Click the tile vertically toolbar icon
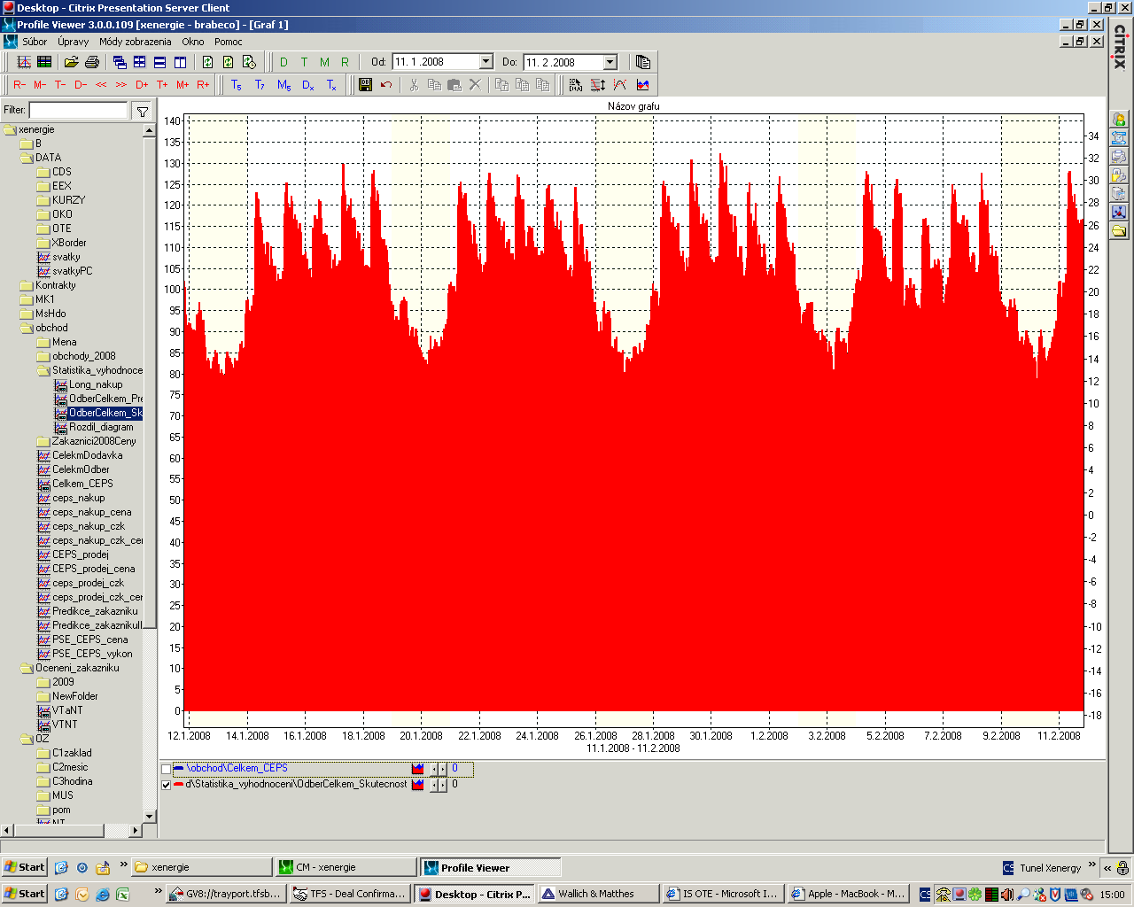 [180, 62]
